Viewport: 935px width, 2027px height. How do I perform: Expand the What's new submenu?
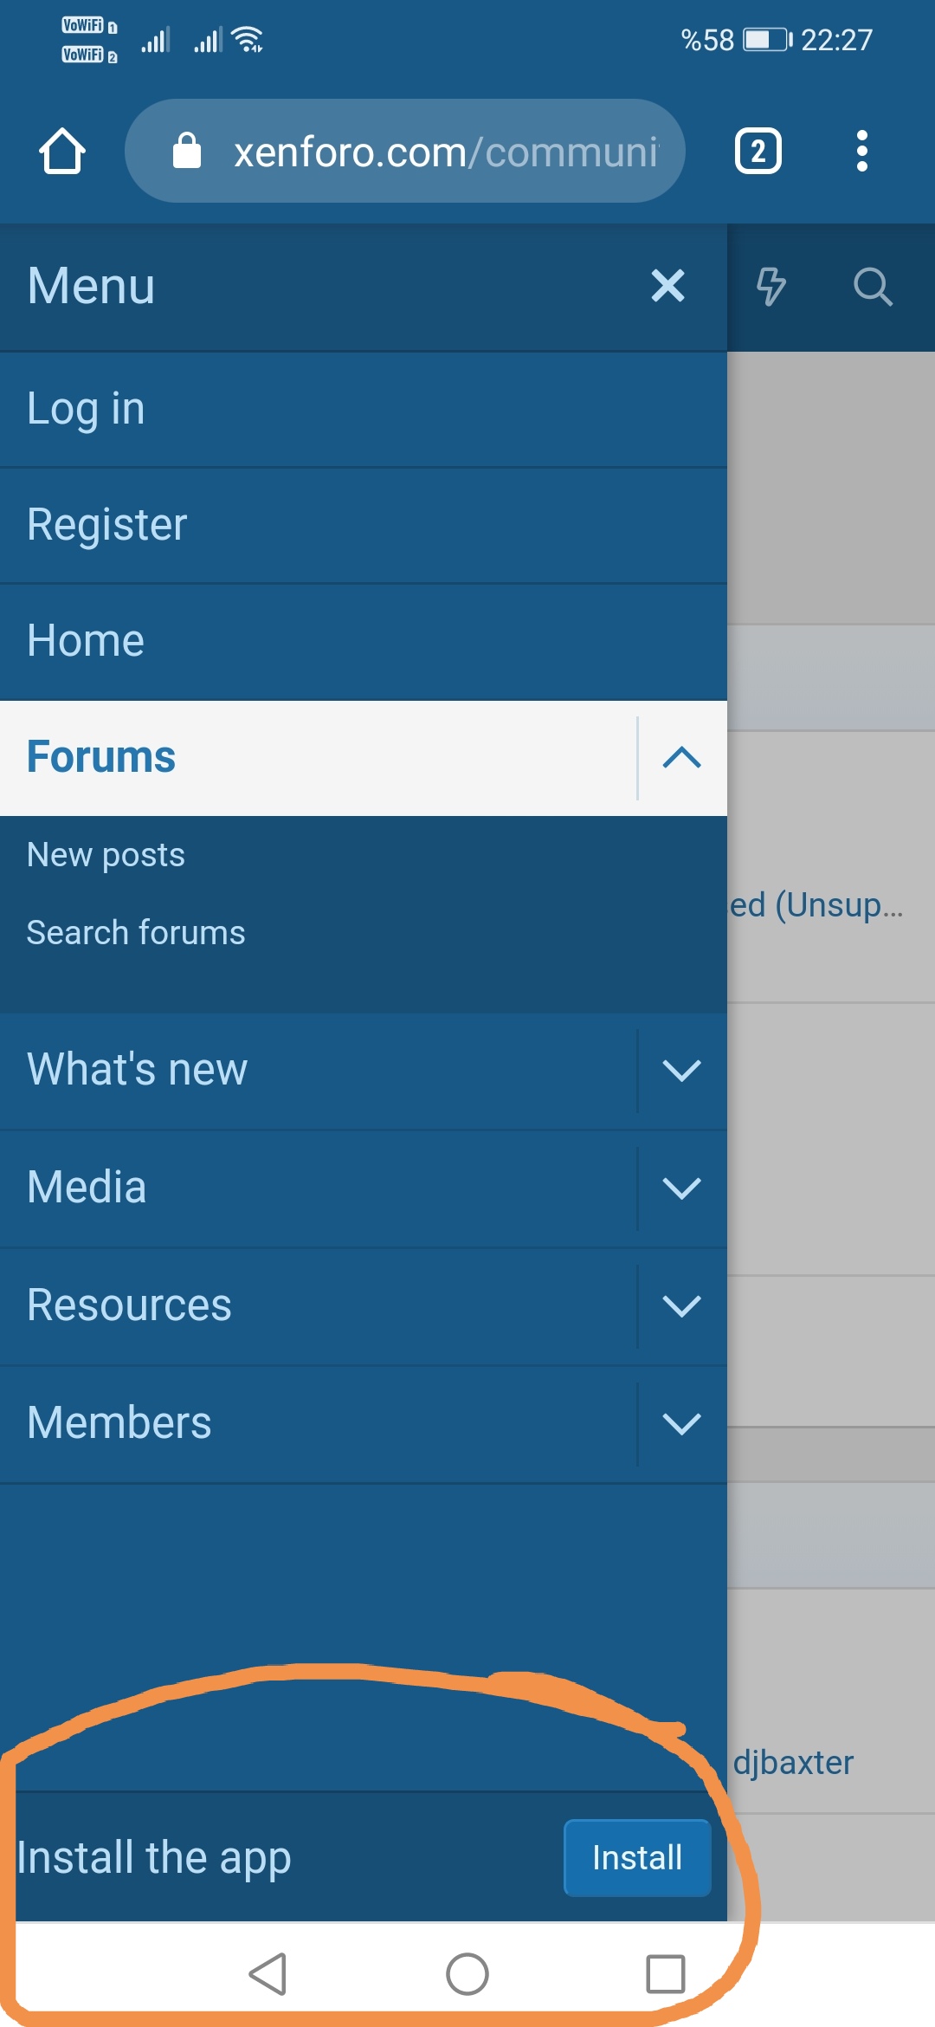point(682,1071)
